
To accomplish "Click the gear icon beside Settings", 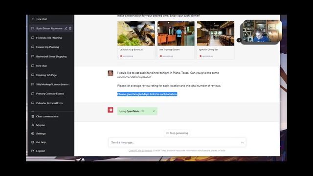I will coord(33,133).
